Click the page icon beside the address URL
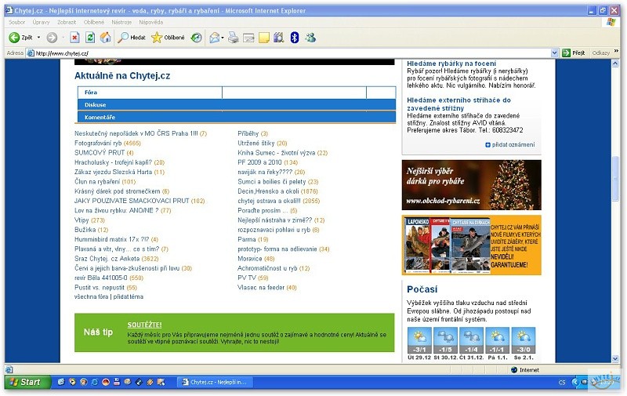Image resolution: width=627 pixels, height=396 pixels. tap(31, 53)
